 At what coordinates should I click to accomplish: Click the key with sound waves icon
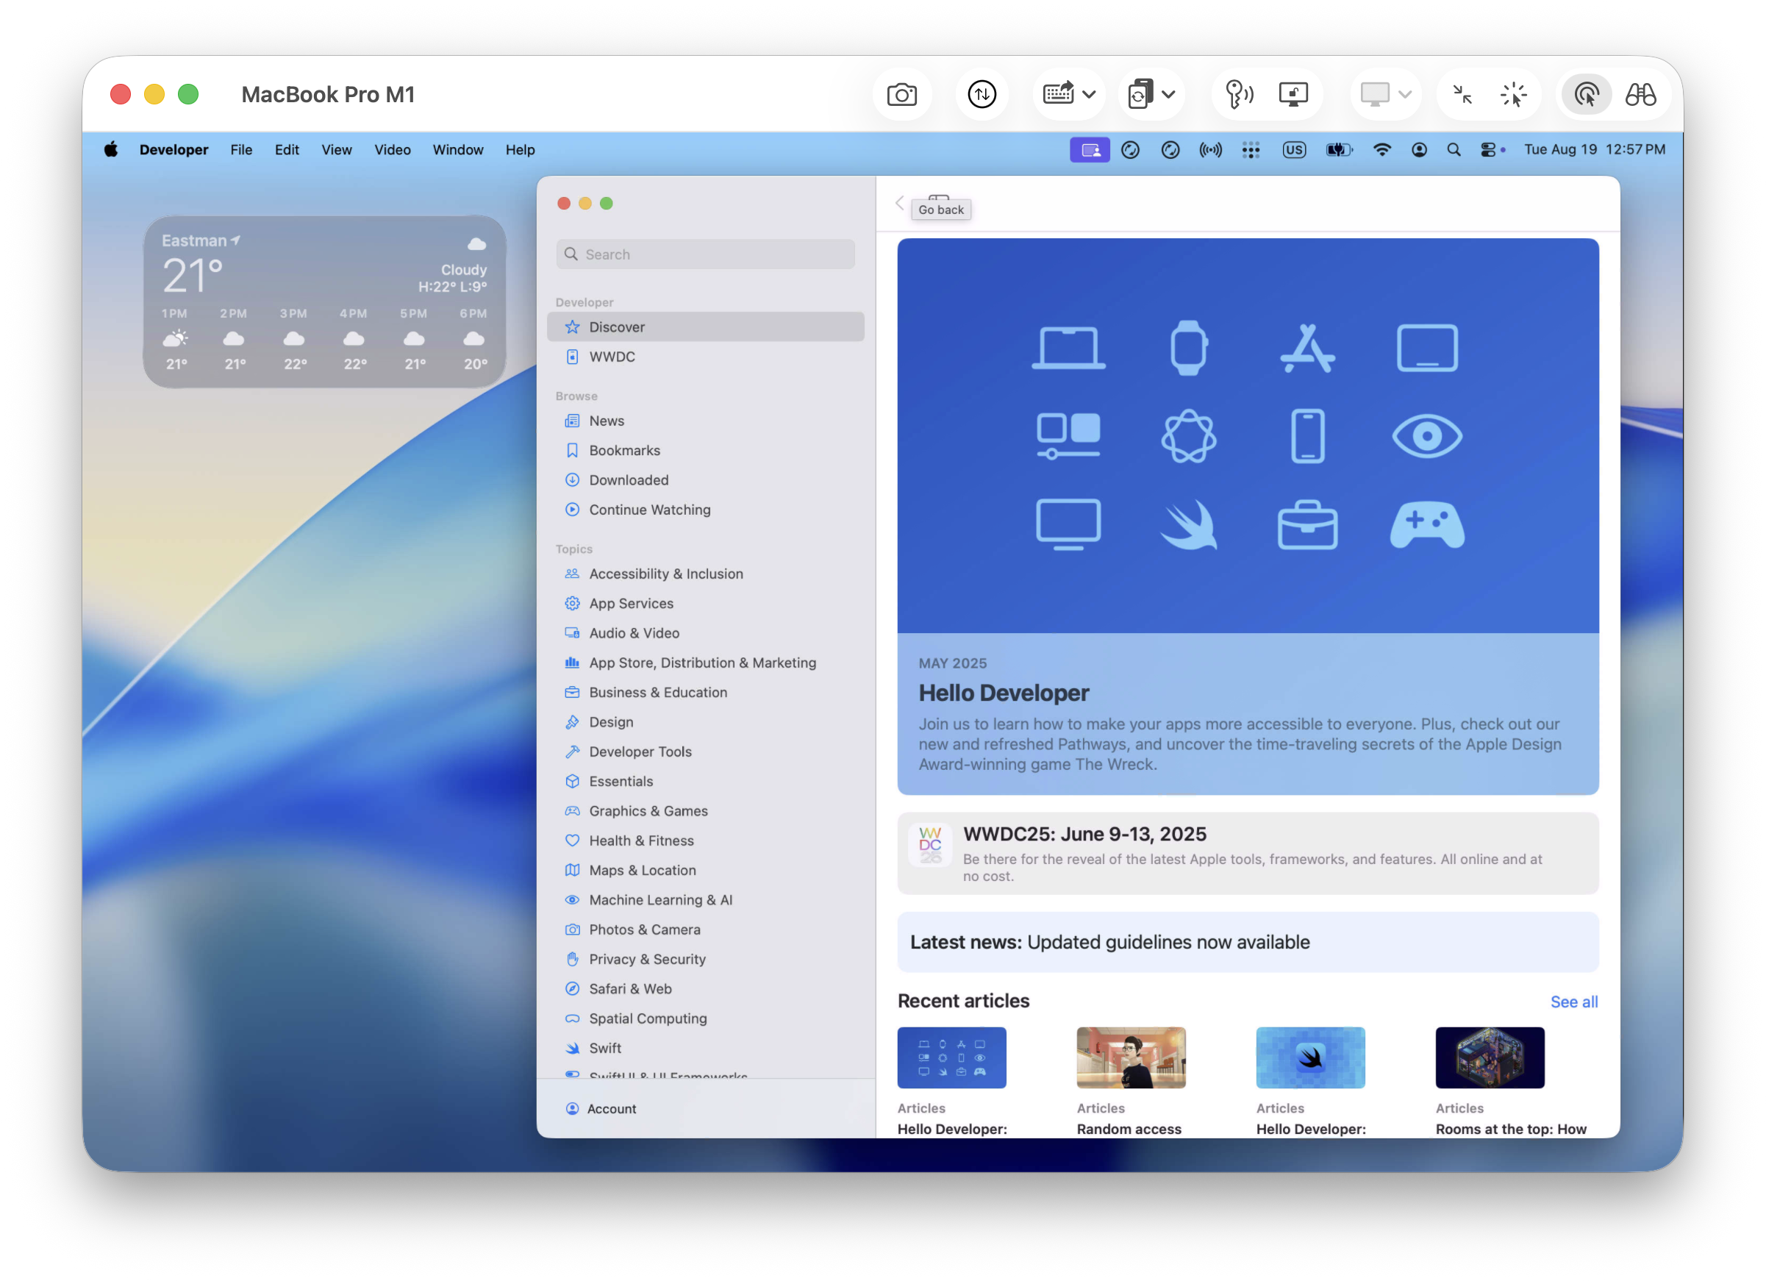click(1239, 95)
